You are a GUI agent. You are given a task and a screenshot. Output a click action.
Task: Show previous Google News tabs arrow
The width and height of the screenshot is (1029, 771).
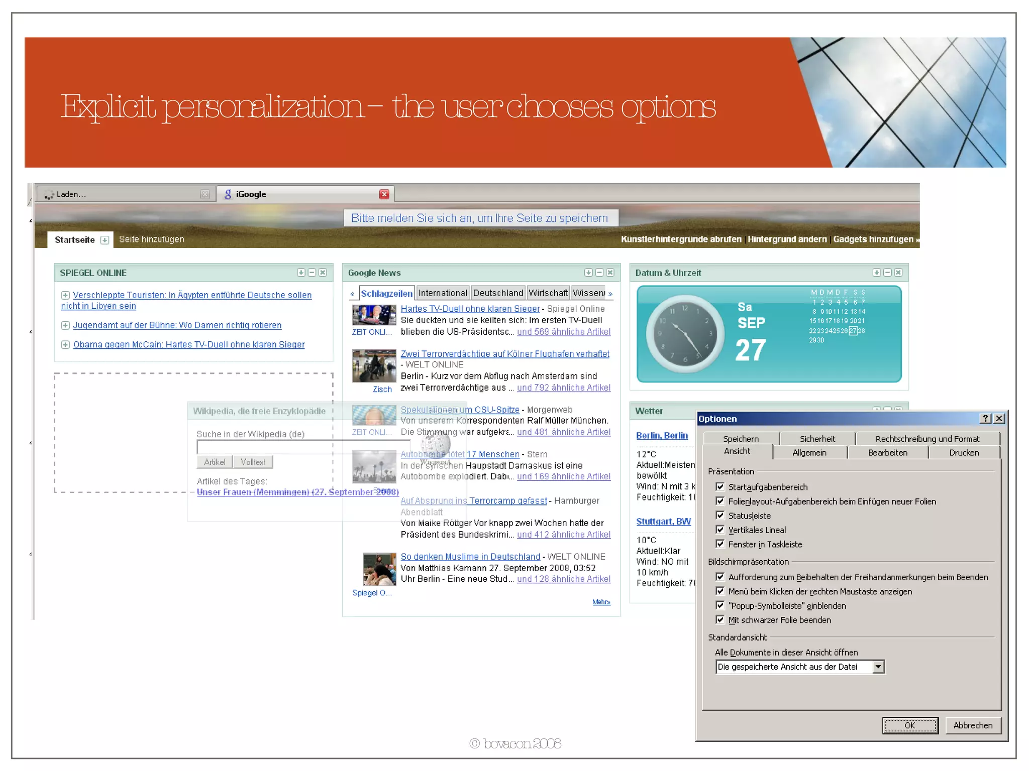click(353, 294)
